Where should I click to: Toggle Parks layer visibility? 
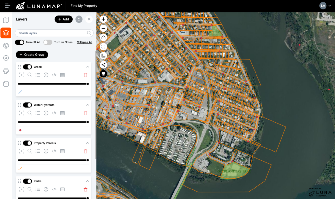pos(27,181)
